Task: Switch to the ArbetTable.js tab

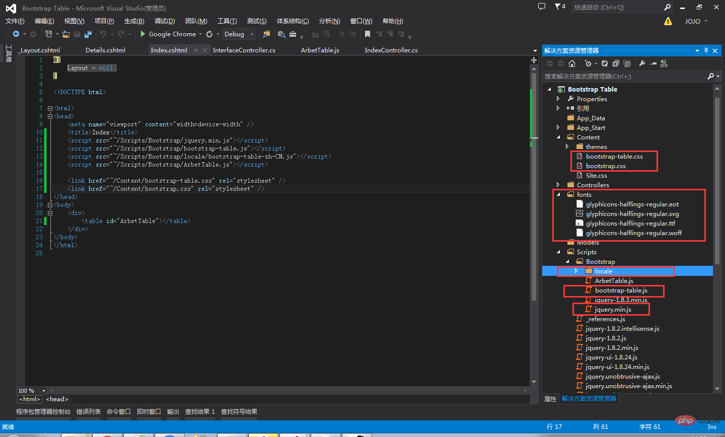Action: pyautogui.click(x=320, y=50)
